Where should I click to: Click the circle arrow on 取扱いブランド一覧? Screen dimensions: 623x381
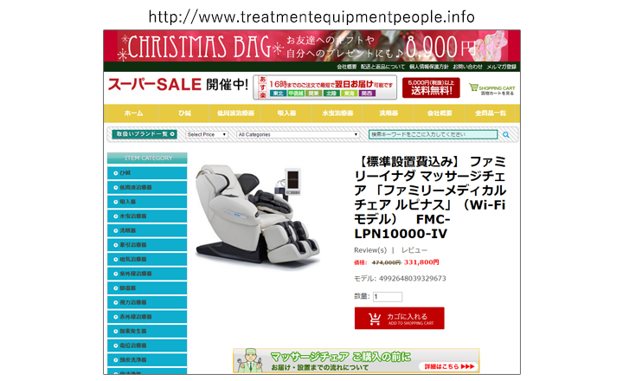click(x=172, y=134)
